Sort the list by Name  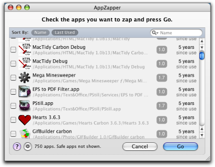coord(40,32)
